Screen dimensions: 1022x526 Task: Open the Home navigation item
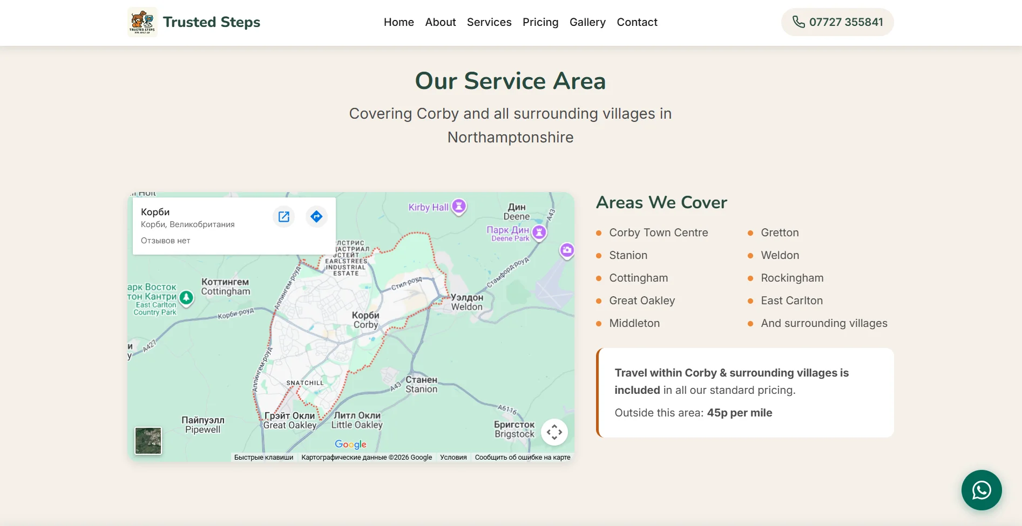[398, 22]
